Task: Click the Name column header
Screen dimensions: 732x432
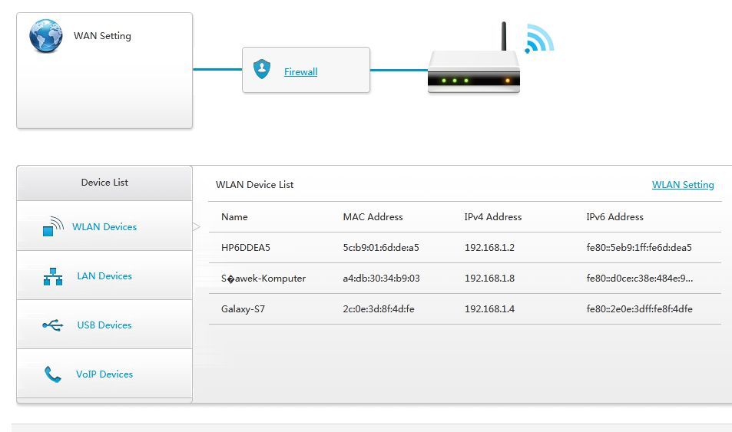Action: 234,217
